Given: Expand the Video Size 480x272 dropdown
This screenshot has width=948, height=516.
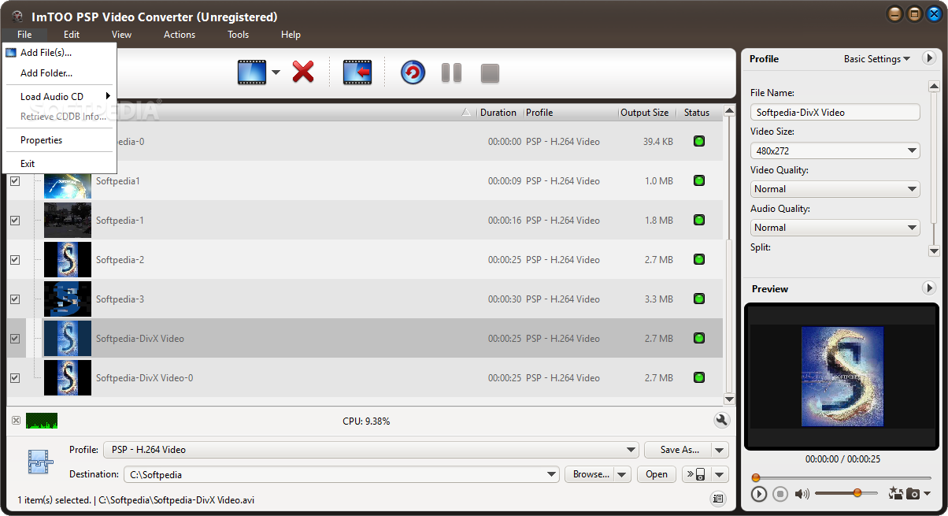Looking at the screenshot, I should [x=912, y=150].
